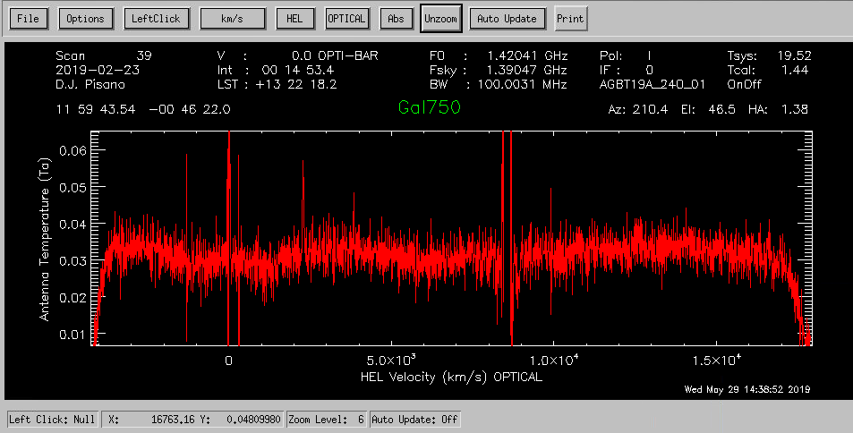Open the OPTICAL velocity definition dropdown

(x=347, y=19)
